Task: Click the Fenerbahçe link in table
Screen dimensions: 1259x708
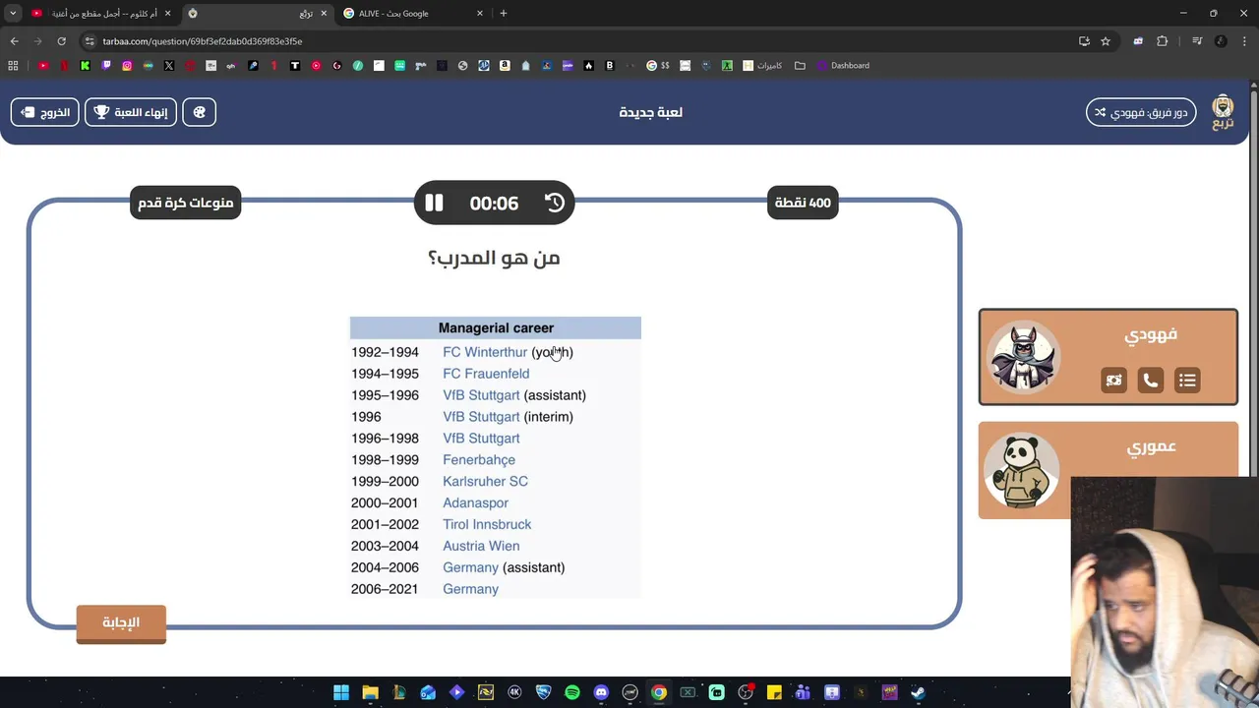Action: 479,460
